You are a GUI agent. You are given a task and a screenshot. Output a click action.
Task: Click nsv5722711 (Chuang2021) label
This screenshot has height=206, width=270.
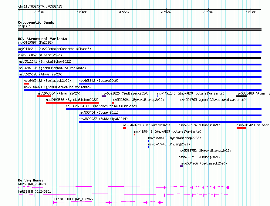[199, 157]
